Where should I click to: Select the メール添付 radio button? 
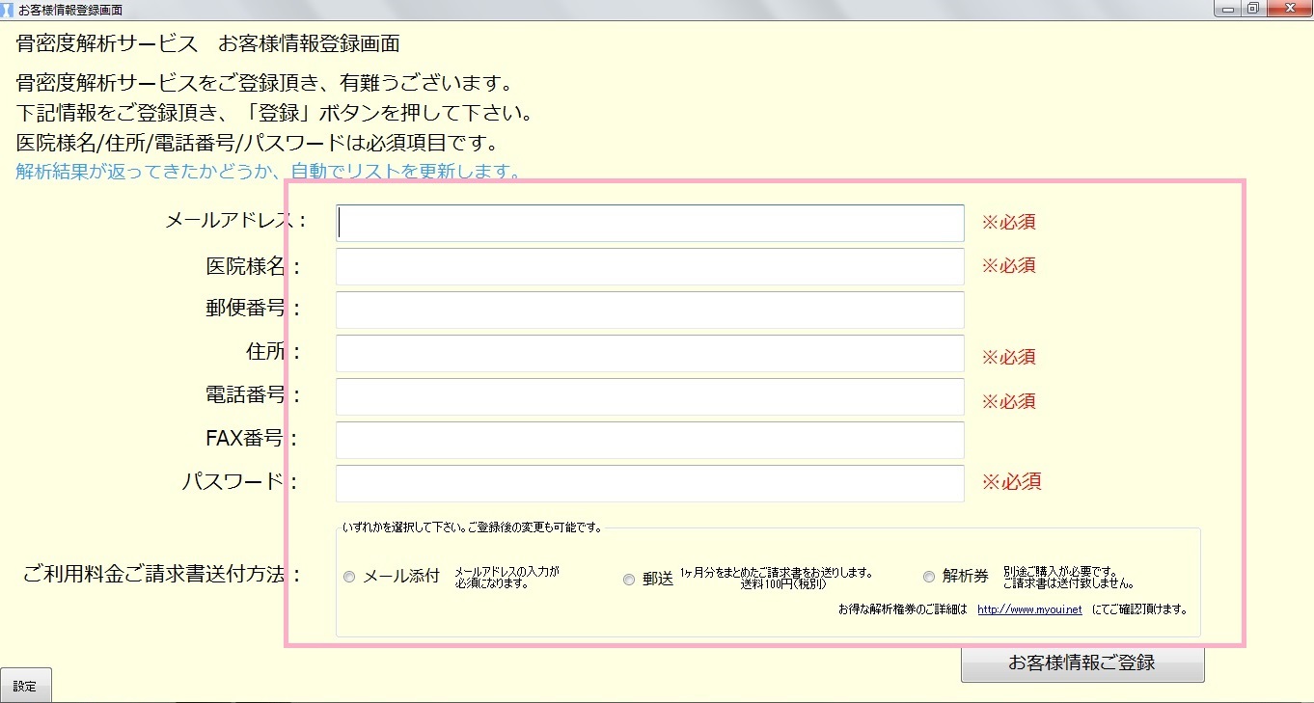(x=349, y=577)
